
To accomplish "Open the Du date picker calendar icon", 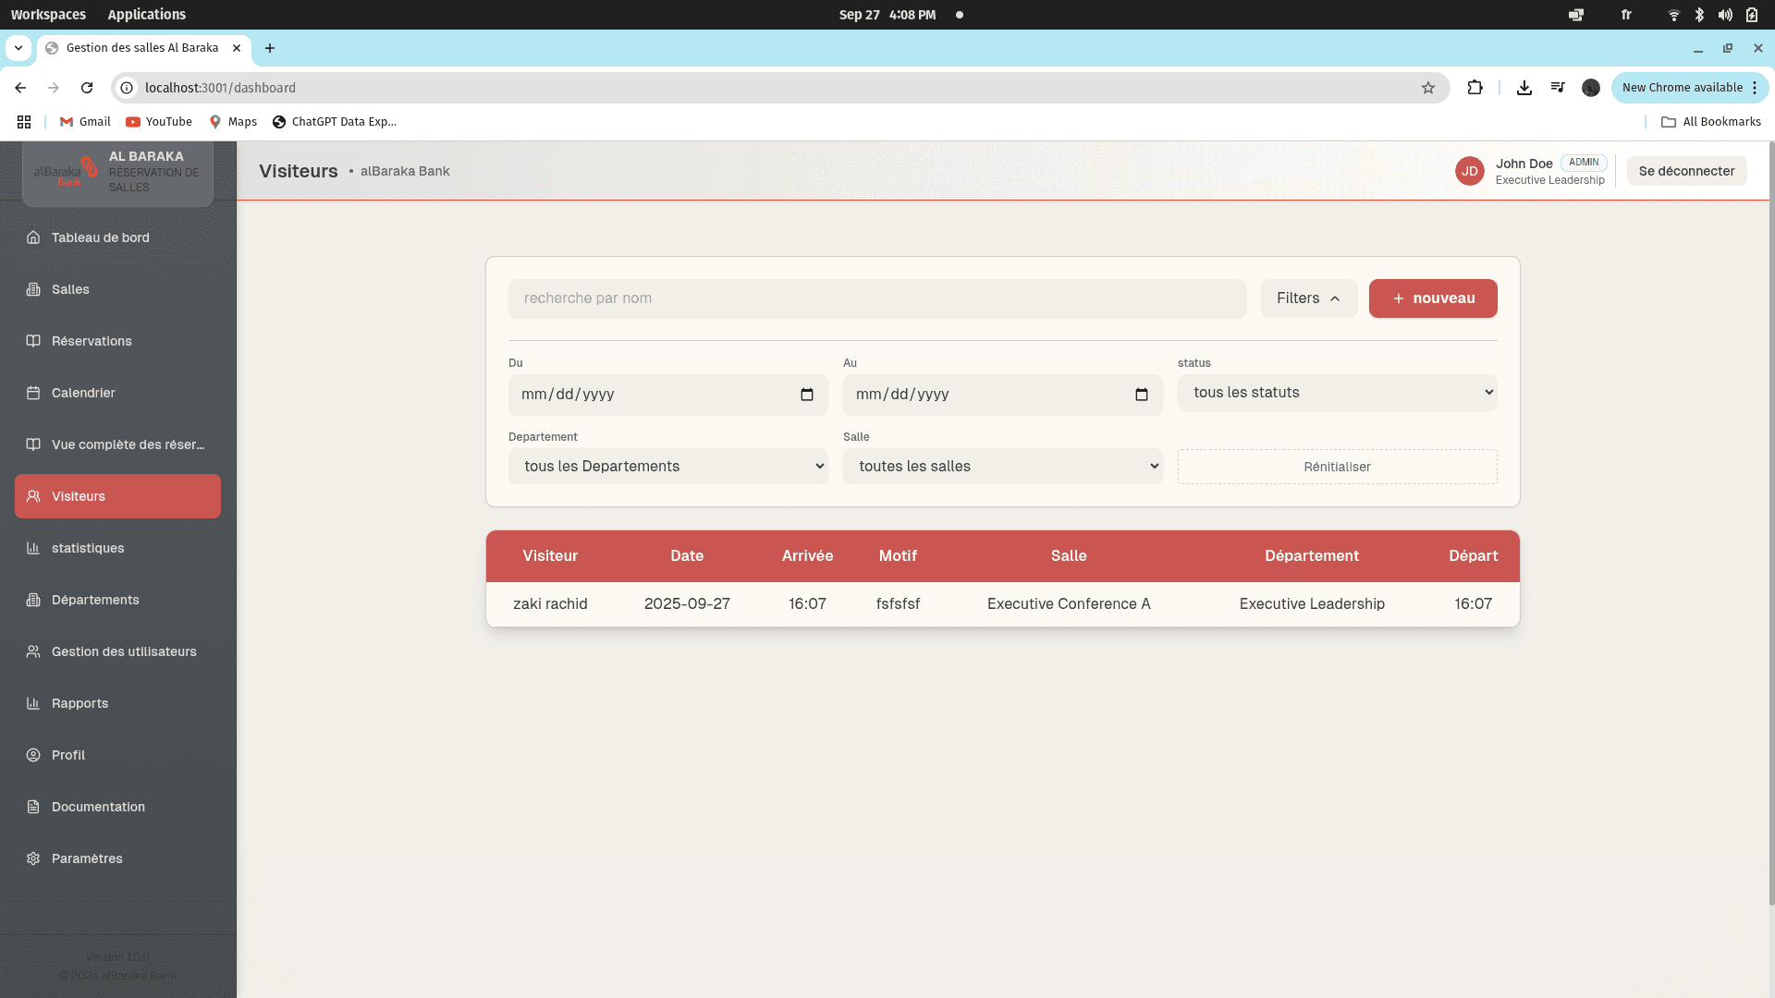I will click(x=807, y=395).
